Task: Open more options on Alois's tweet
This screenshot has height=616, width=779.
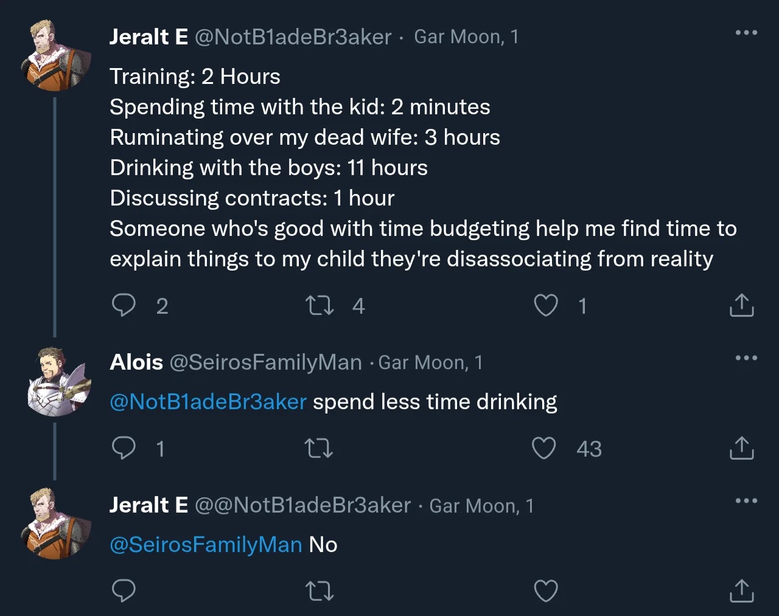Action: click(x=746, y=358)
